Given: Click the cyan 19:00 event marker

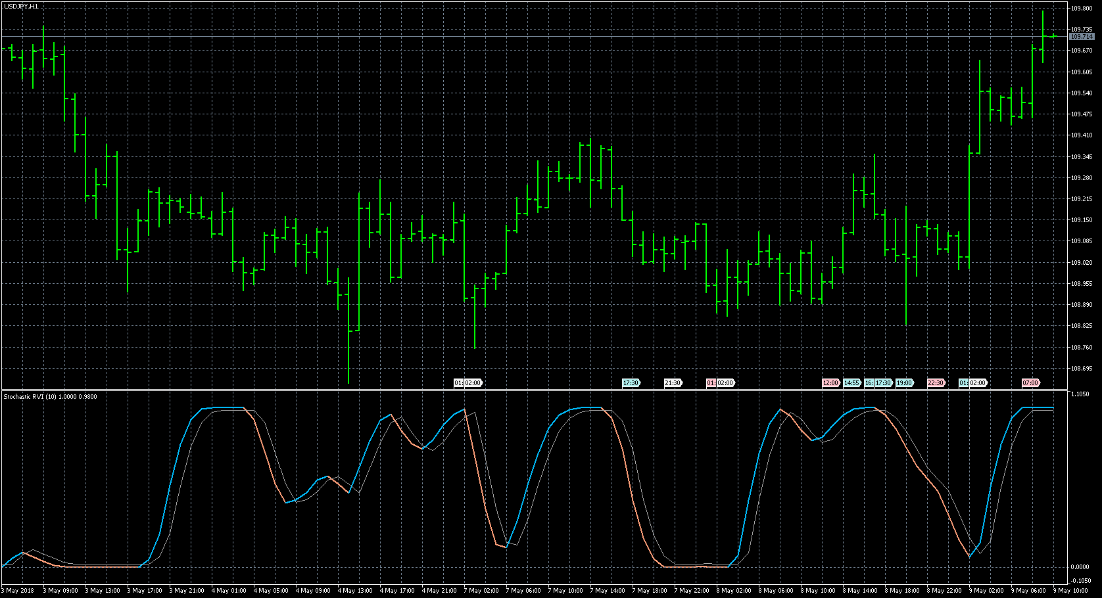Looking at the screenshot, I should tap(904, 382).
